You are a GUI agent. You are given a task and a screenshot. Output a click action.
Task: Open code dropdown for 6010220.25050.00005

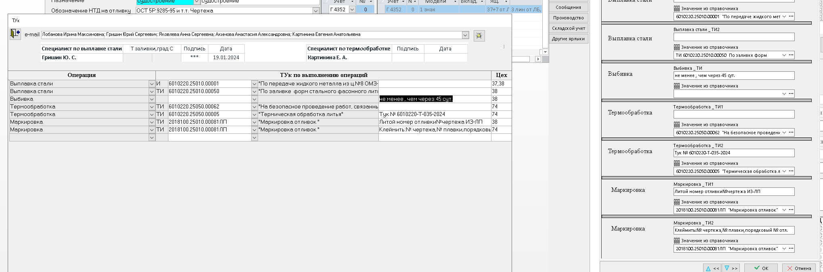254,114
